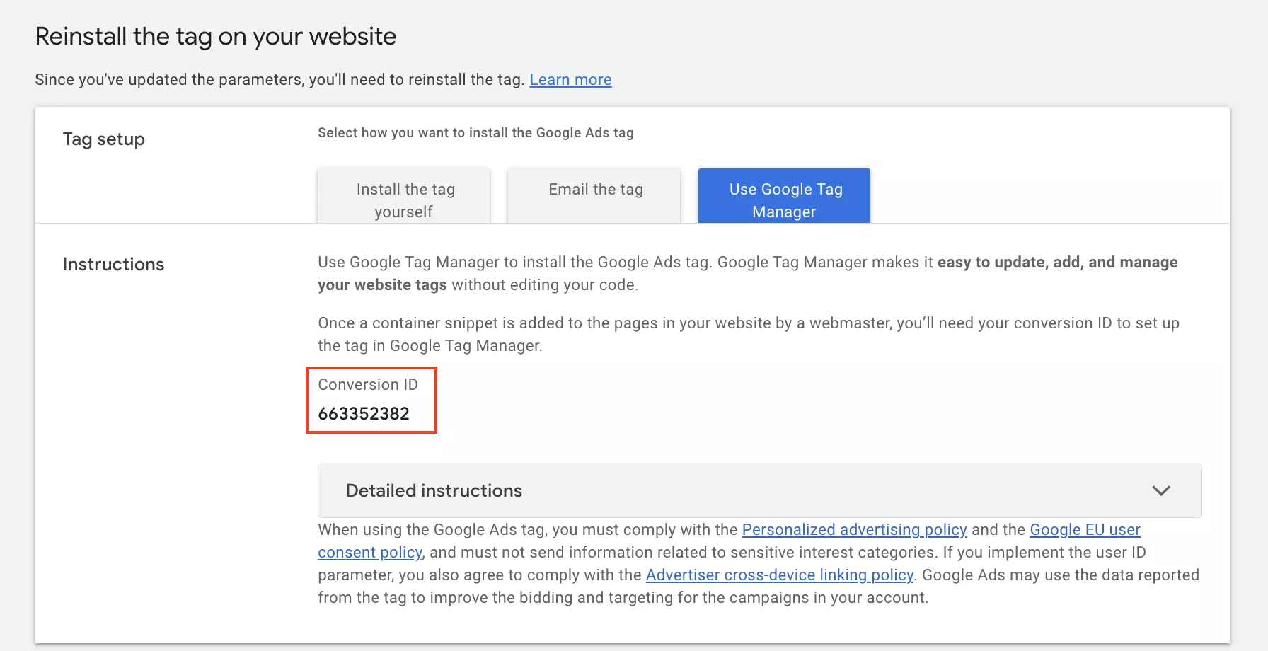Click the Google Ads tag policy compliance paragraph
The height and width of the screenshot is (651, 1268).
click(759, 563)
